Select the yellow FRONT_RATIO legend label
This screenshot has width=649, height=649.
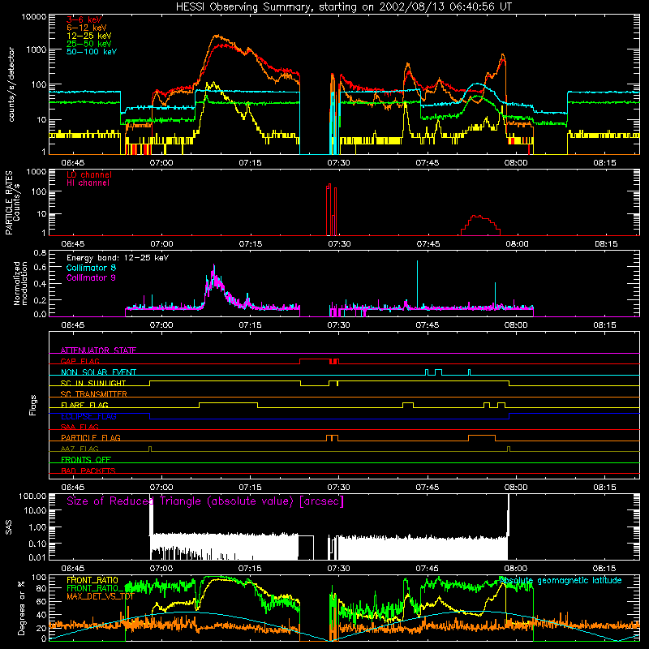92,580
